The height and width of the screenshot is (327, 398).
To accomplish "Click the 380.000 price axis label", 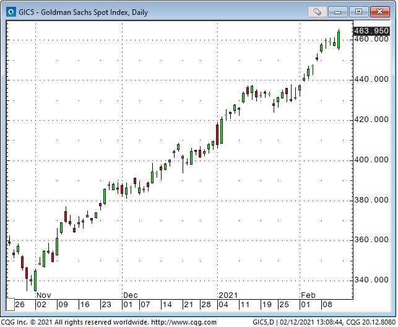I will pyautogui.click(x=371, y=200).
